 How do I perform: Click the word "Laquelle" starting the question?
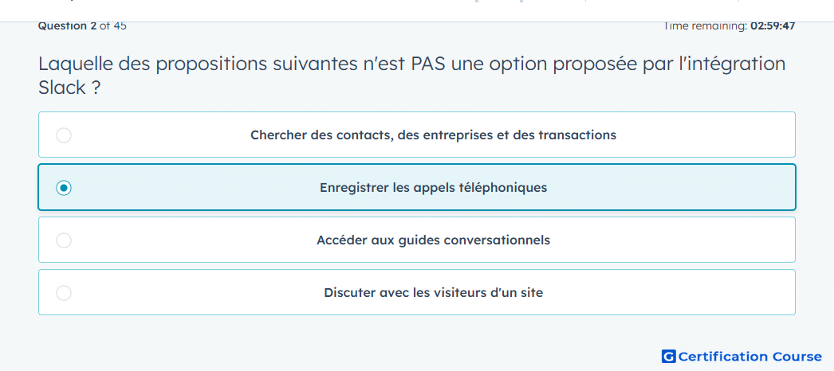click(x=76, y=64)
